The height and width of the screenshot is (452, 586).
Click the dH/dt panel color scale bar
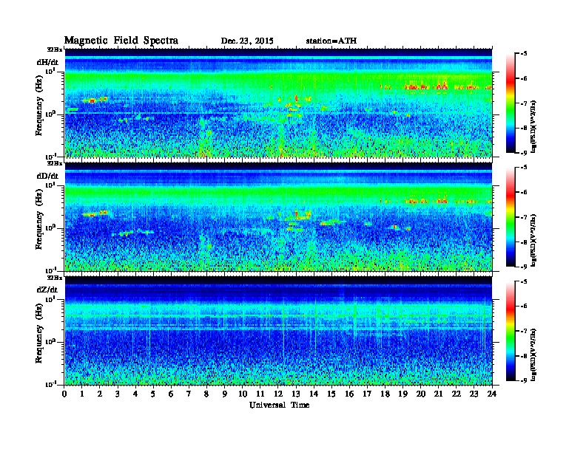pos(511,103)
